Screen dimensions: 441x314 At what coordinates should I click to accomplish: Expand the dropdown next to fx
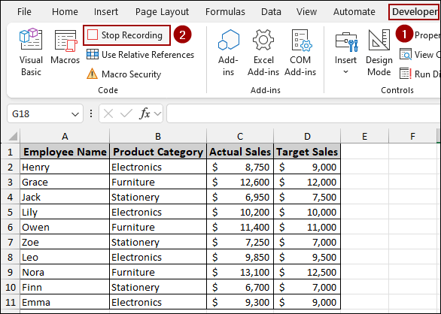pos(158,113)
